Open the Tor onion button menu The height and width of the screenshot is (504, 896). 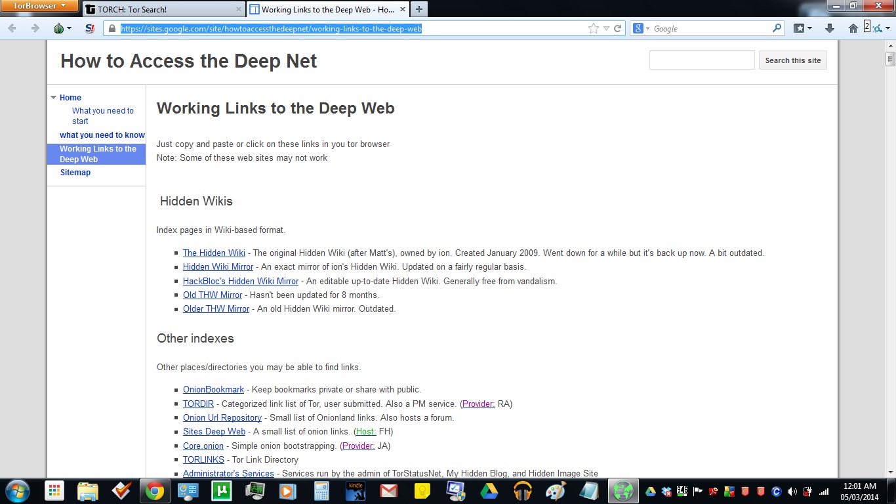(61, 28)
